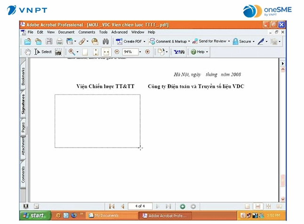Open the File menu
The height and width of the screenshot is (224, 304).
(31, 32)
